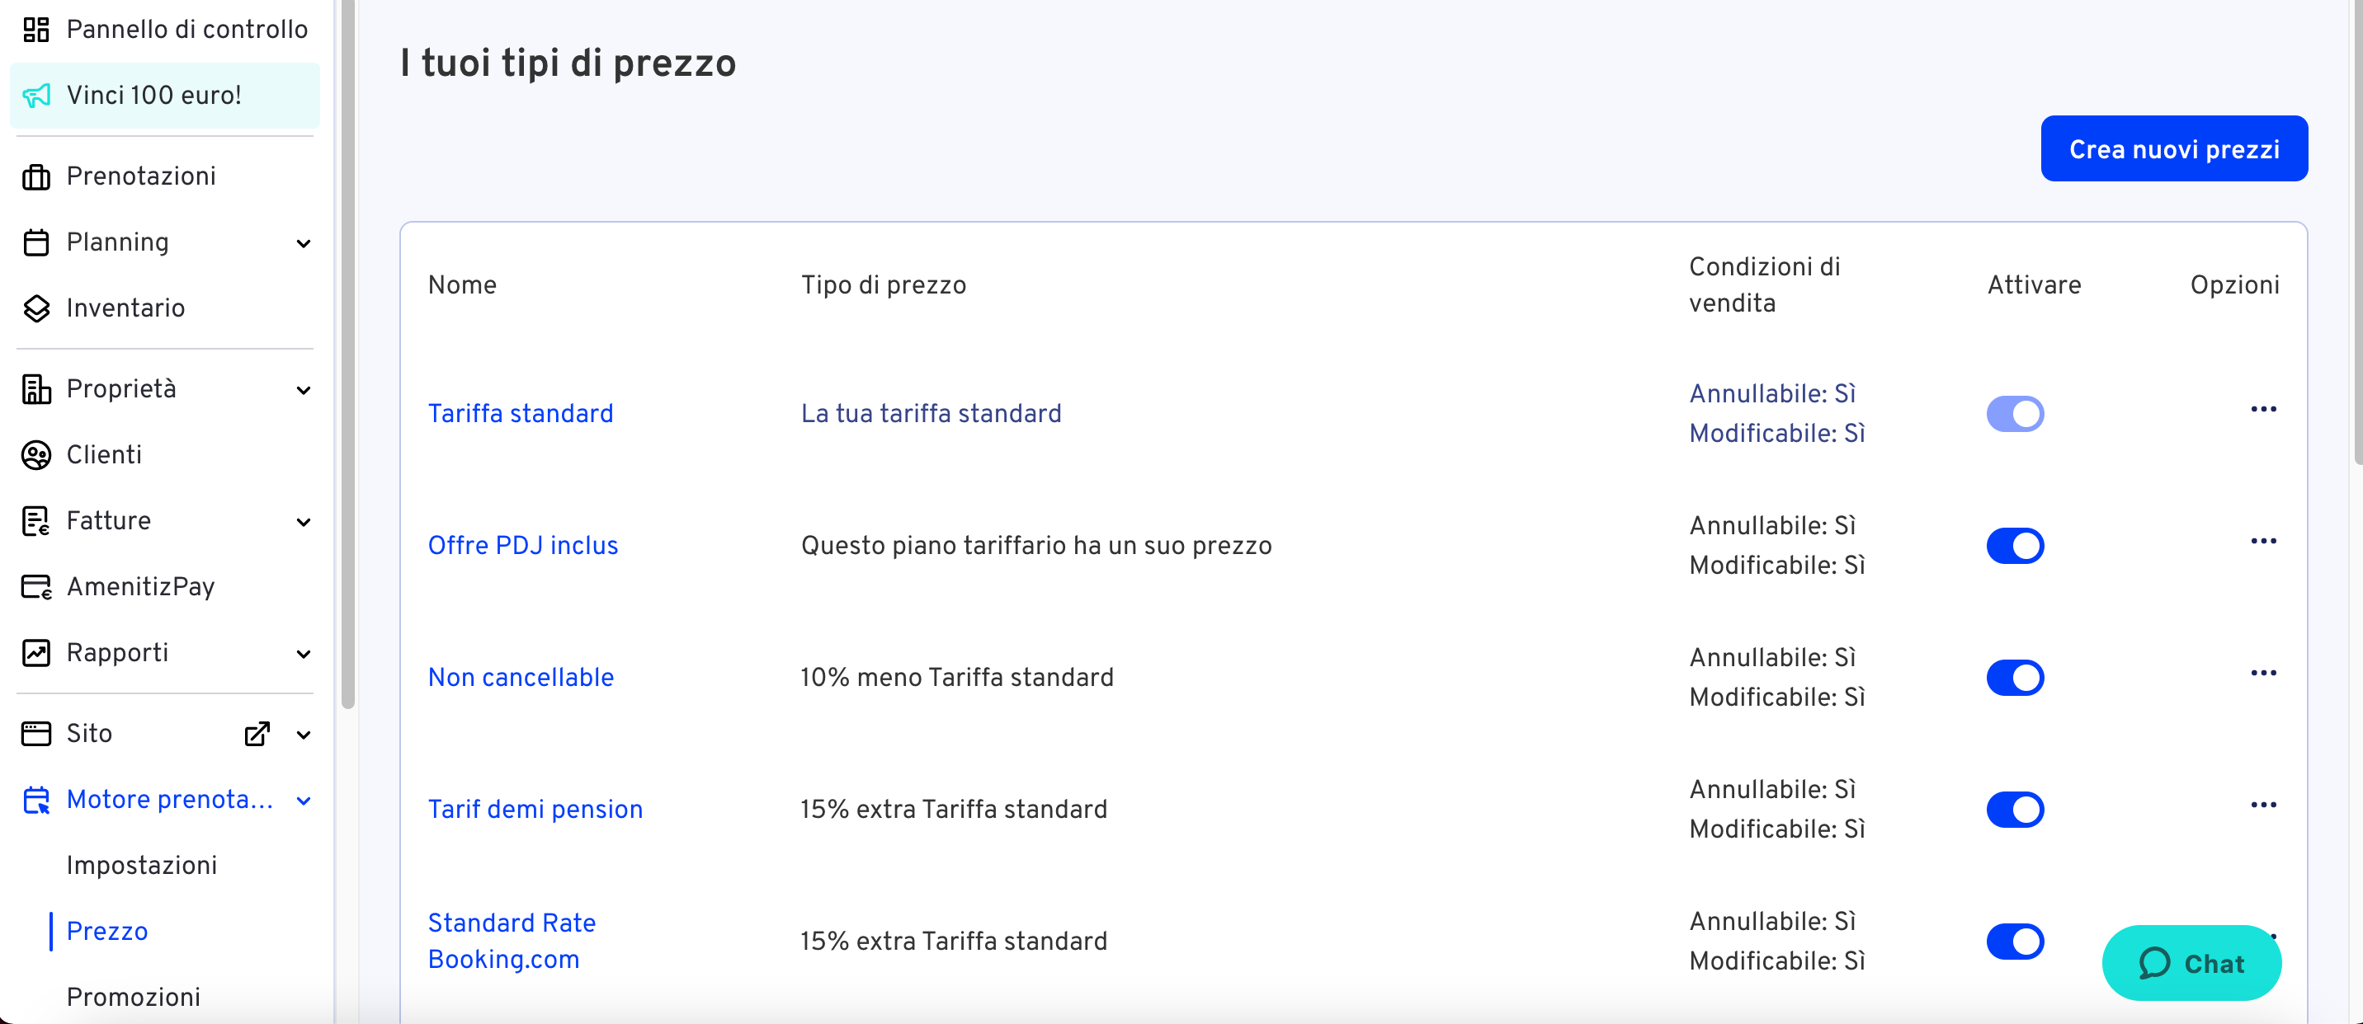
Task: Go to the Promozioni submenu item
Action: click(134, 998)
